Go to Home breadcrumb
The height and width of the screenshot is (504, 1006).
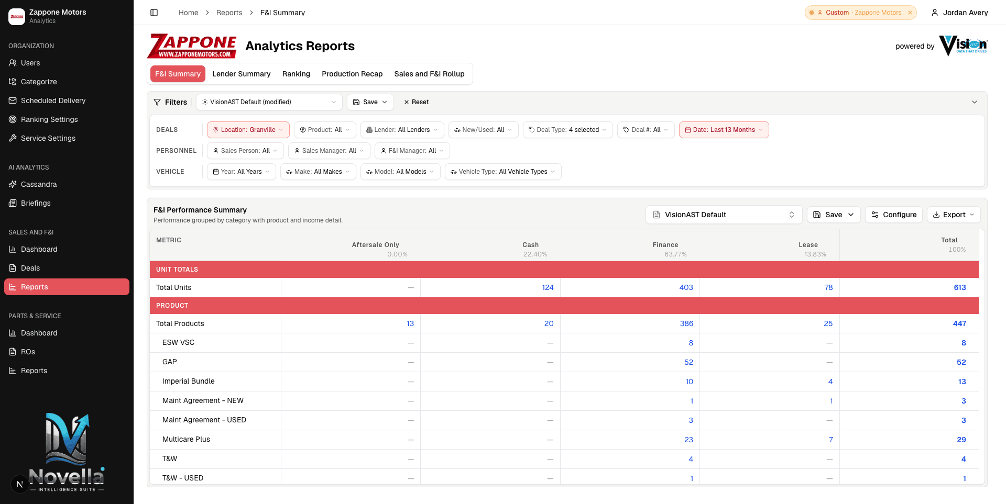coord(188,13)
